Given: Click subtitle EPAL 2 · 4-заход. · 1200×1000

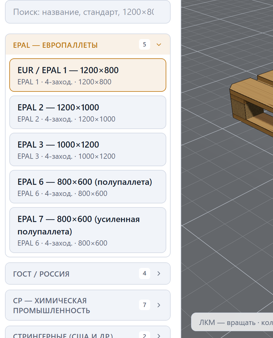Looking at the screenshot, I should point(66,119).
